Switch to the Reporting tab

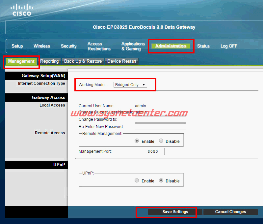[x=49, y=61]
